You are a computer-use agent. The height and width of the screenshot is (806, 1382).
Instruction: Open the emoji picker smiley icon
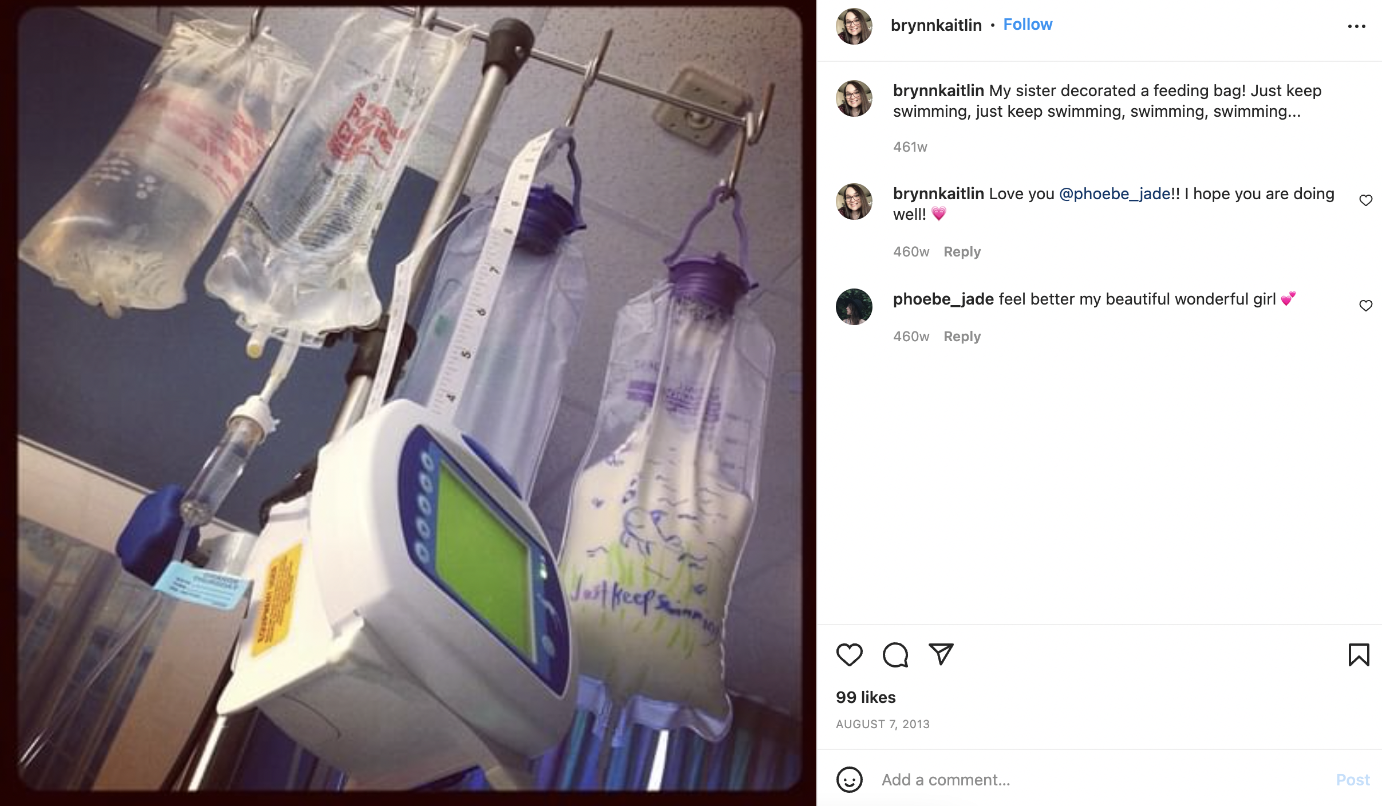pyautogui.click(x=849, y=780)
